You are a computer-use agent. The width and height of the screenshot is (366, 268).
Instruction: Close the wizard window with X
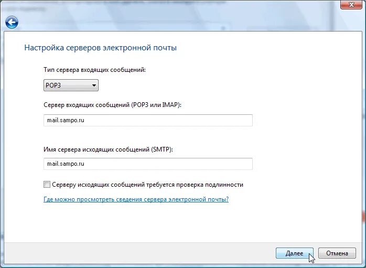click(351, 5)
